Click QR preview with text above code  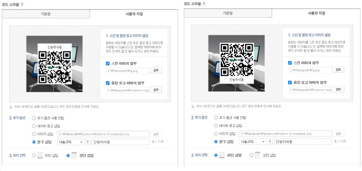click(x=55, y=64)
